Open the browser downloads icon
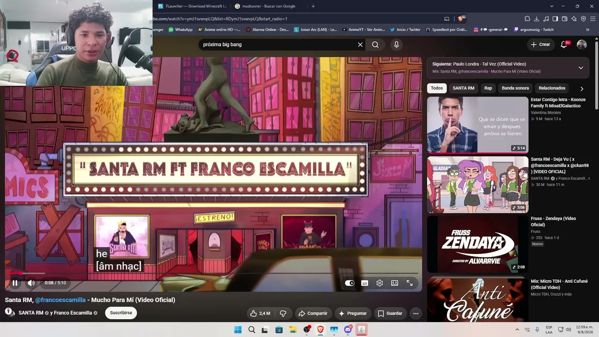 click(x=536, y=19)
